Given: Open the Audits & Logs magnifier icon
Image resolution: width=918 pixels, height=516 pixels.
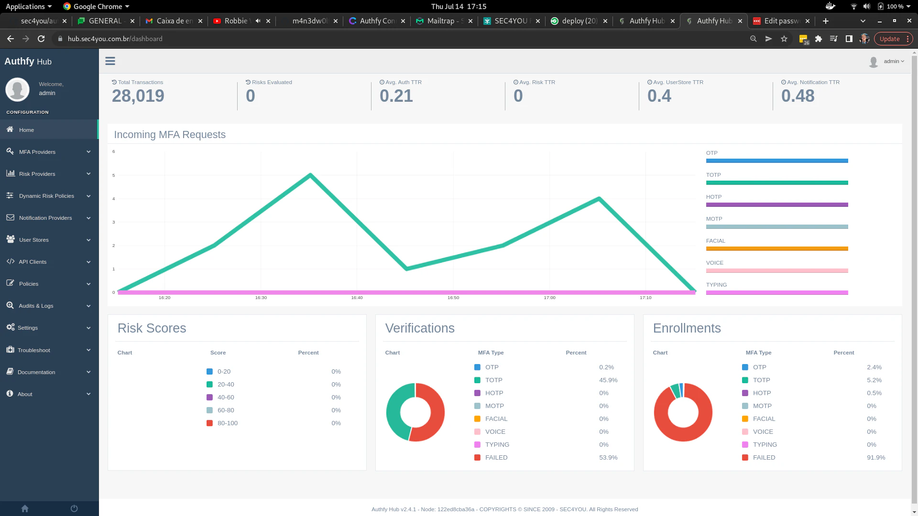Looking at the screenshot, I should click(x=10, y=305).
